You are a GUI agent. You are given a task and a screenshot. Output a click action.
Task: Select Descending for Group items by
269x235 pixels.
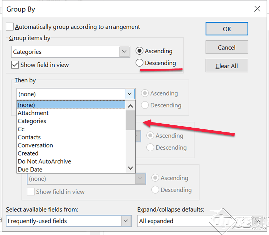[x=139, y=63]
